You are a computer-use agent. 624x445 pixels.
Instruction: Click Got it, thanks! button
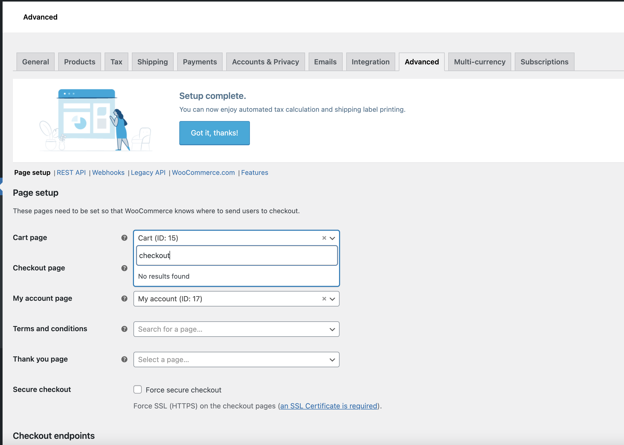[215, 133]
